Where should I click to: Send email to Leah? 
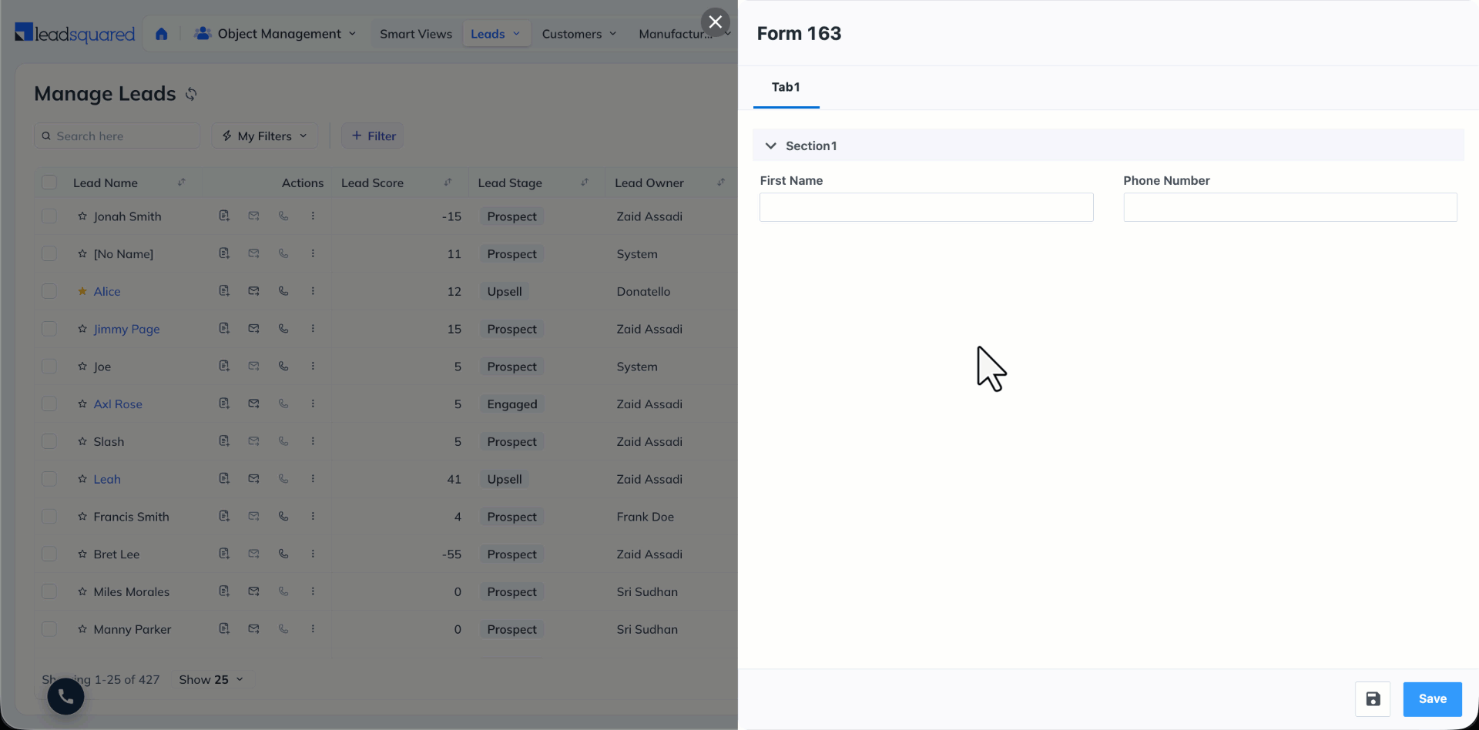[253, 479]
